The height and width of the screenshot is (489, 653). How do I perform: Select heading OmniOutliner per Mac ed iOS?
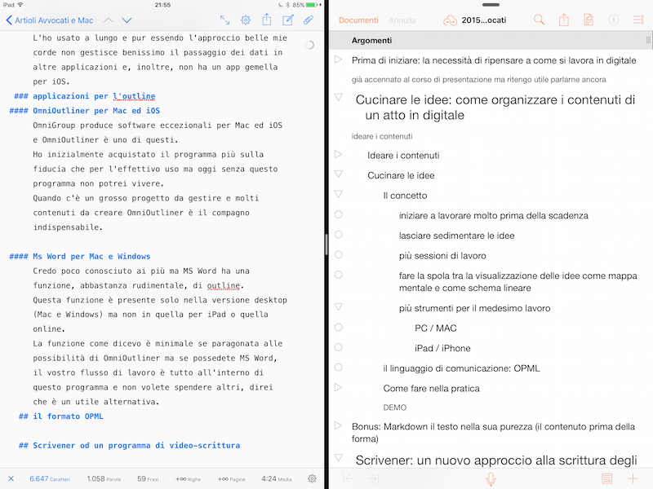96,111
